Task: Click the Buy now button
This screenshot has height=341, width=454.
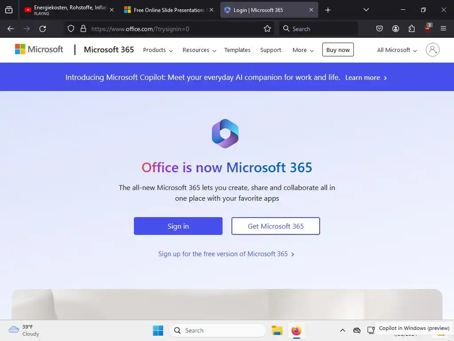Action: (x=338, y=50)
